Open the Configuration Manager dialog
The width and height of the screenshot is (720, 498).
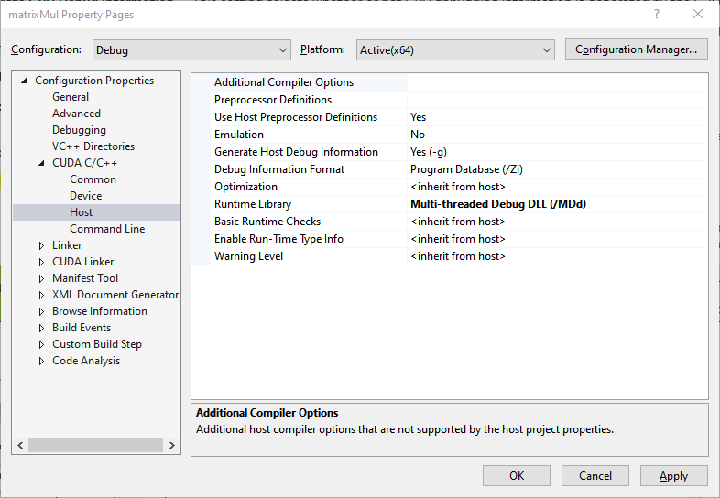pyautogui.click(x=636, y=49)
